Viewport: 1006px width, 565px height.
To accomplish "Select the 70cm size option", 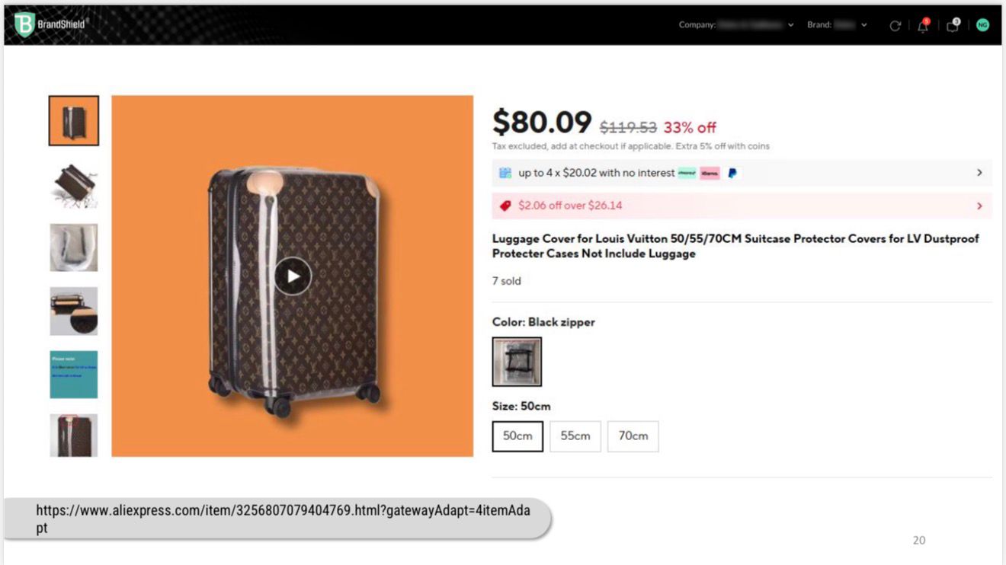I will click(x=633, y=436).
